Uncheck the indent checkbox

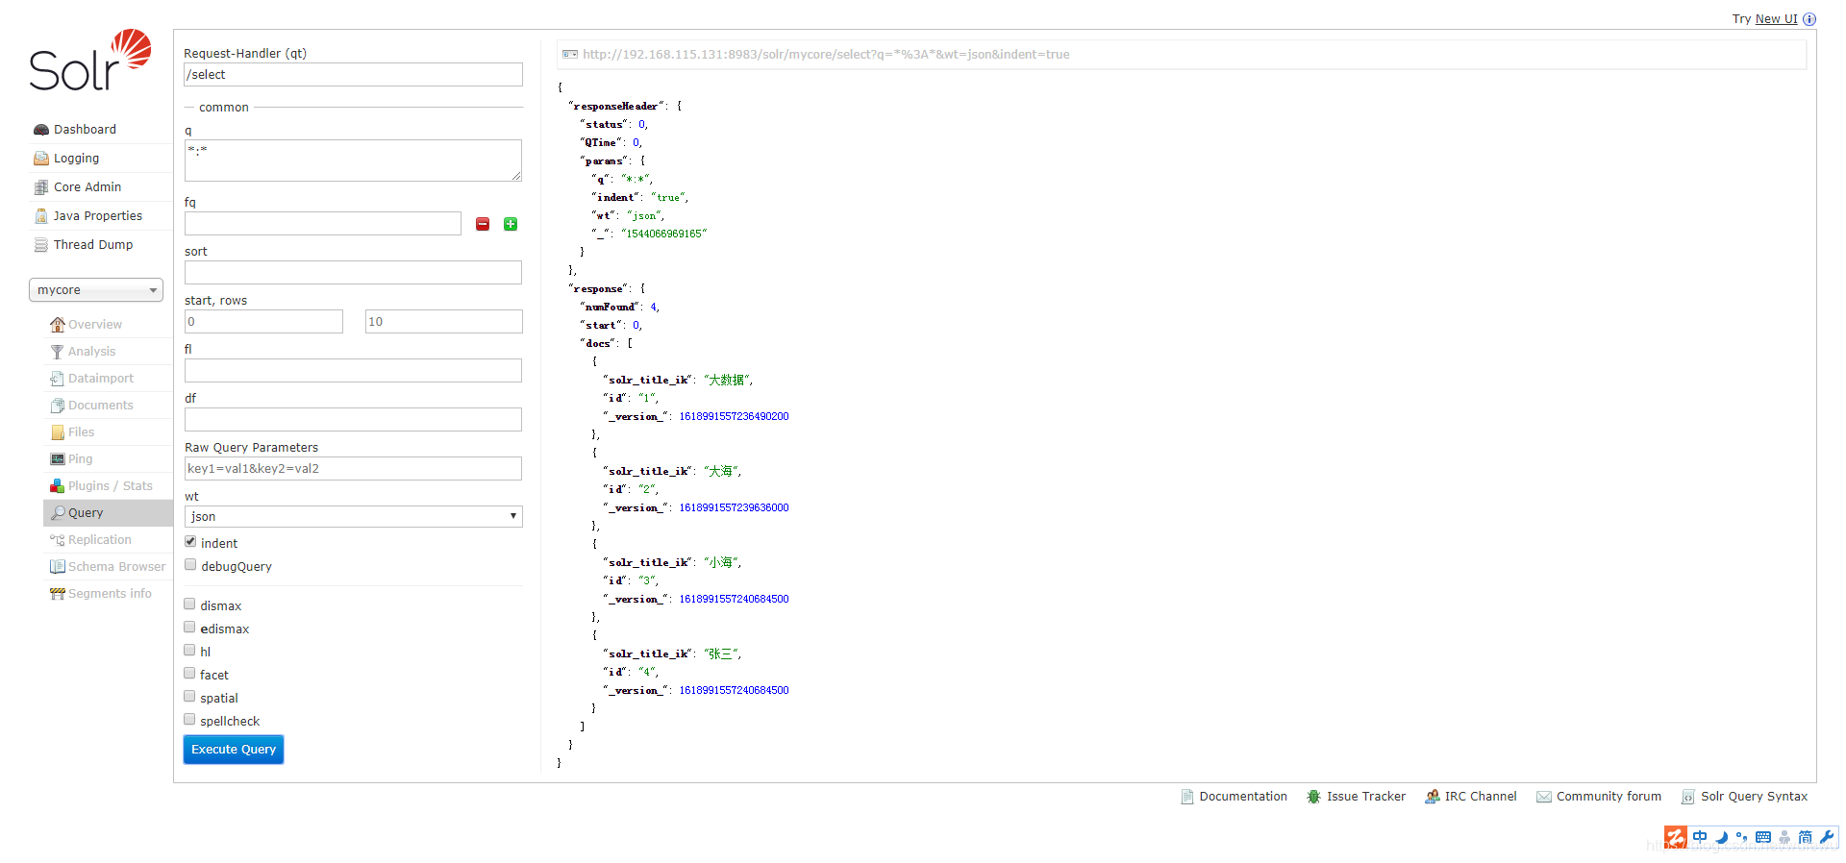coord(190,542)
